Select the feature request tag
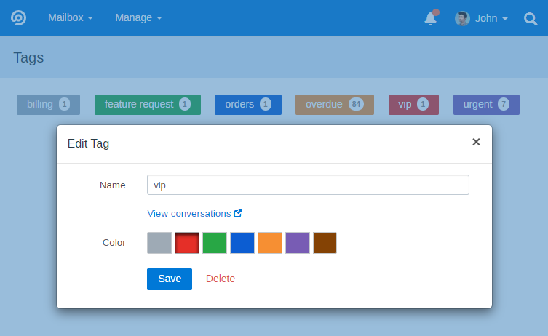Viewport: 548px width, 336px height. click(148, 105)
